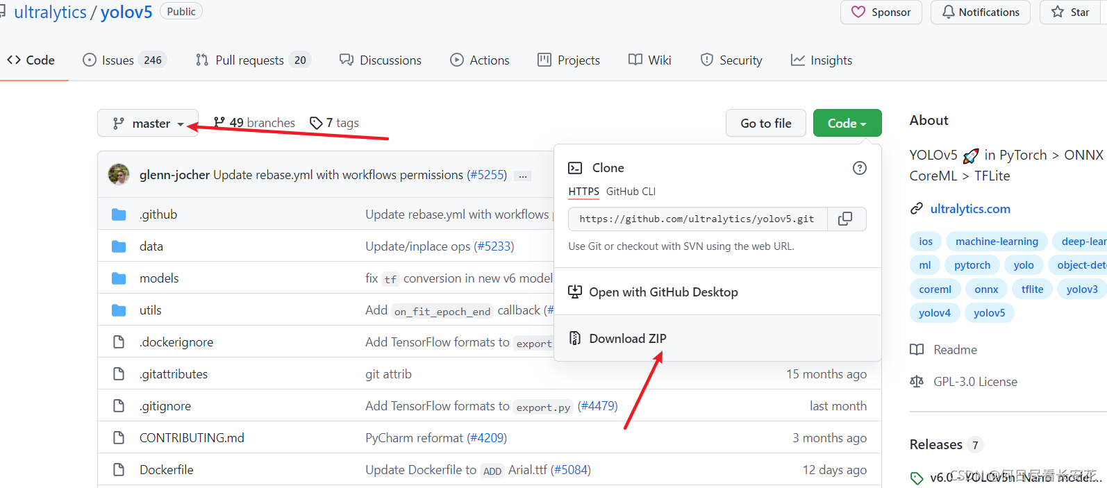Click the .github folder icon
Image resolution: width=1107 pixels, height=488 pixels.
[x=119, y=214]
